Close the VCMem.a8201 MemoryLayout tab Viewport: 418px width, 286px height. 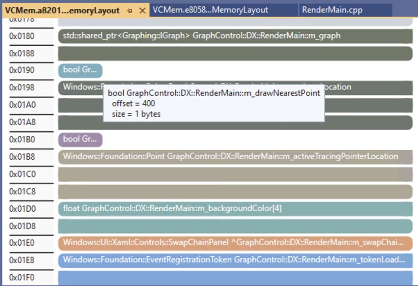click(142, 11)
